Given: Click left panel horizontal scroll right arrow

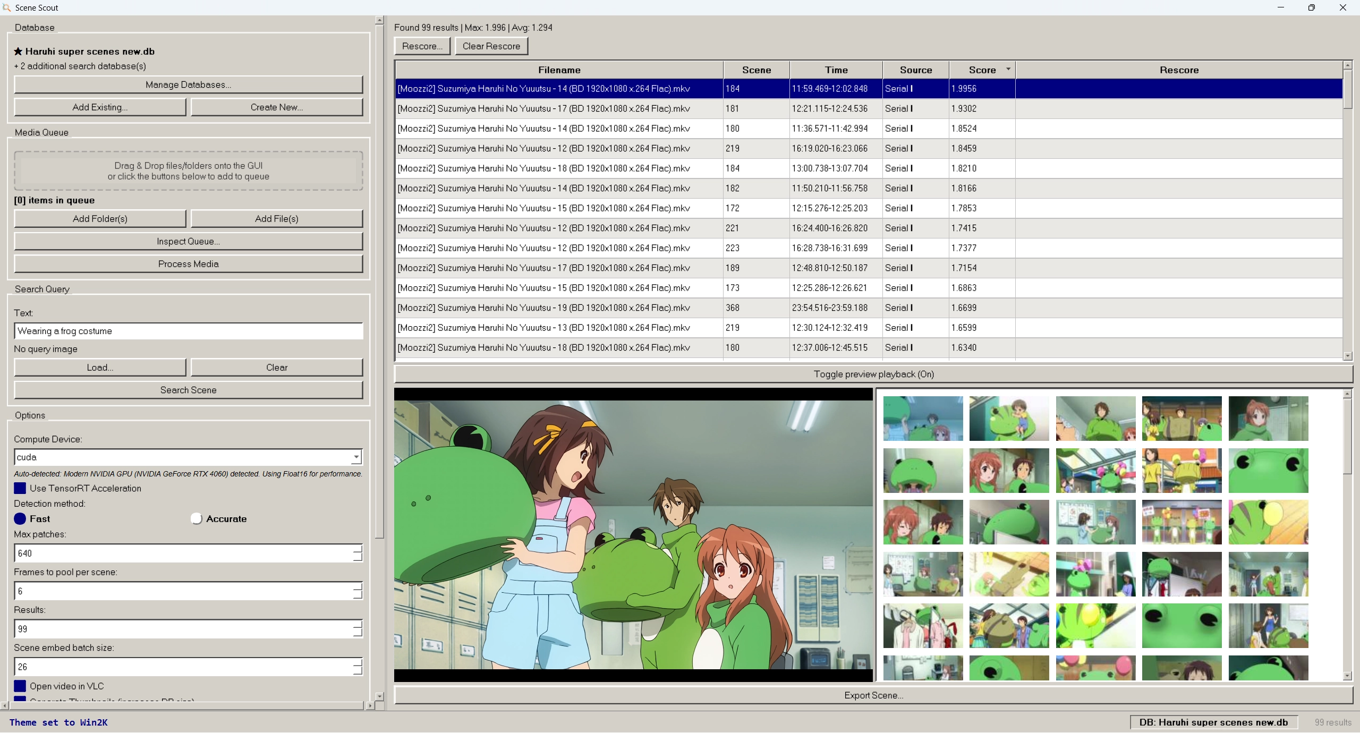Looking at the screenshot, I should [370, 706].
